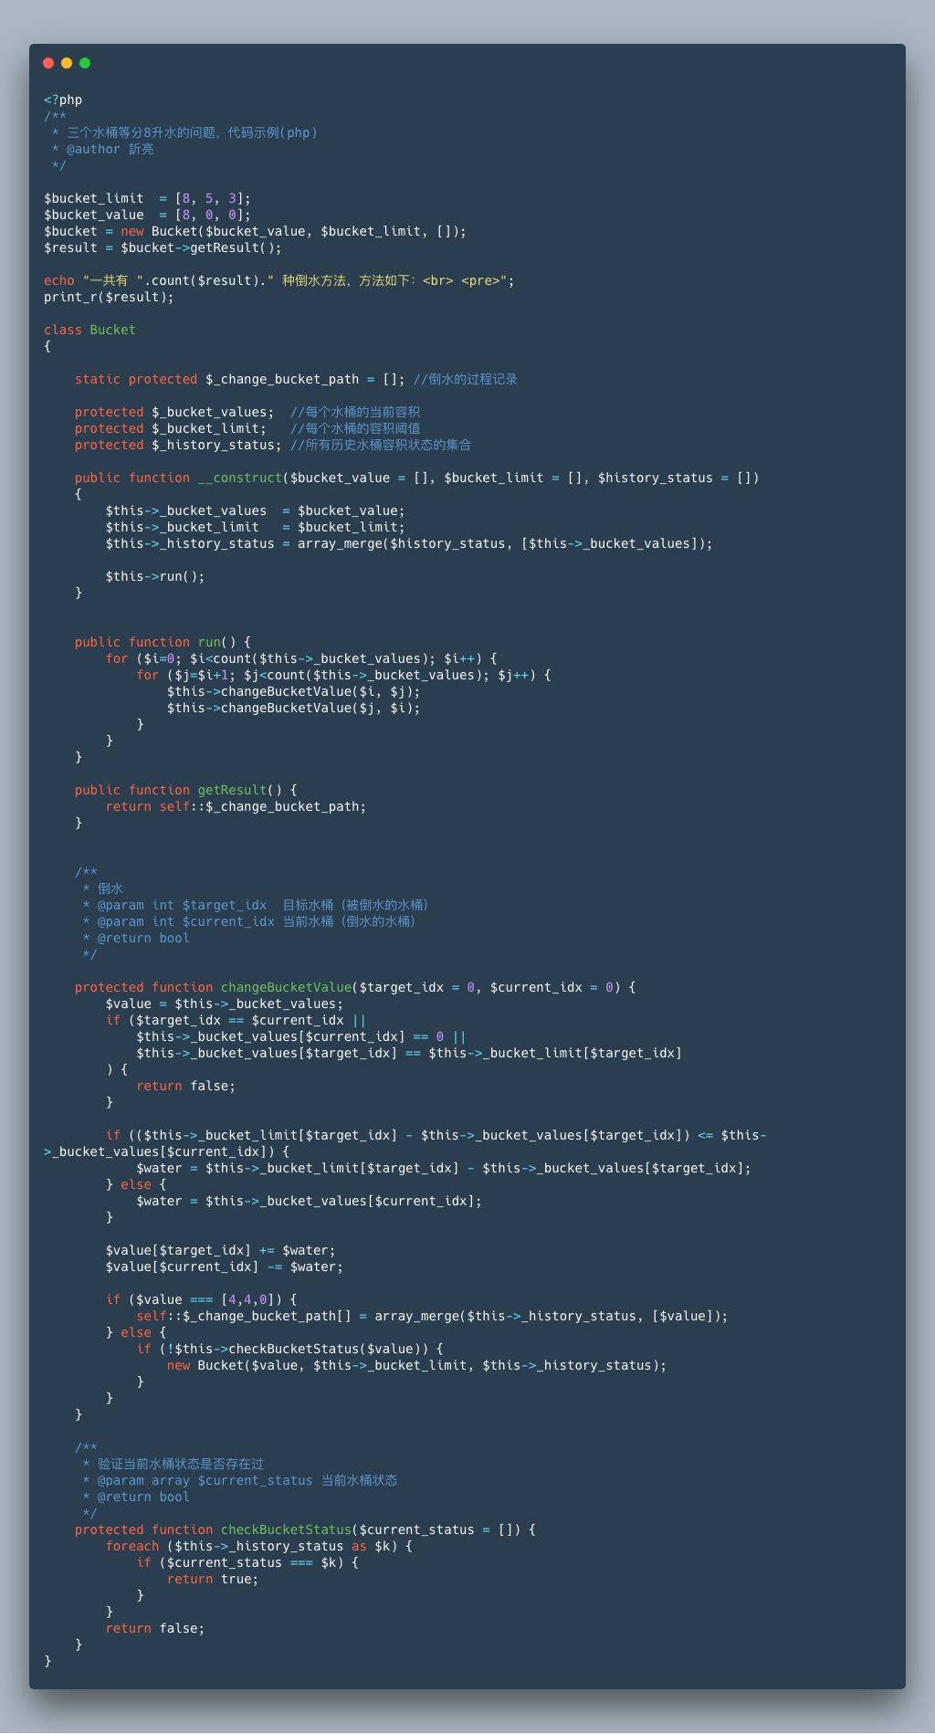The height and width of the screenshot is (1734, 935).
Task: Click the '__construct' function declaration
Action: 417,478
